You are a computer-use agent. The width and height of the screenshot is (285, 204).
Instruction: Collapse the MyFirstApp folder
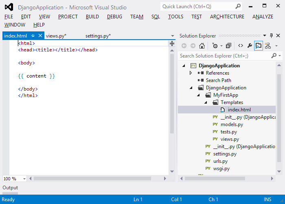[x=199, y=95]
